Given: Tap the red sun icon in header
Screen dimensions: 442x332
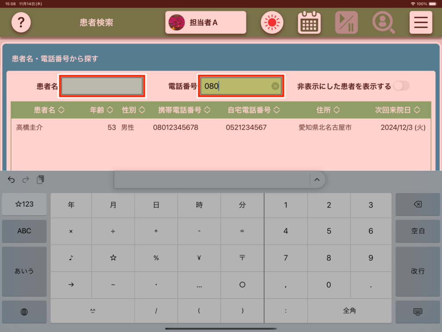Looking at the screenshot, I should click(x=272, y=22).
